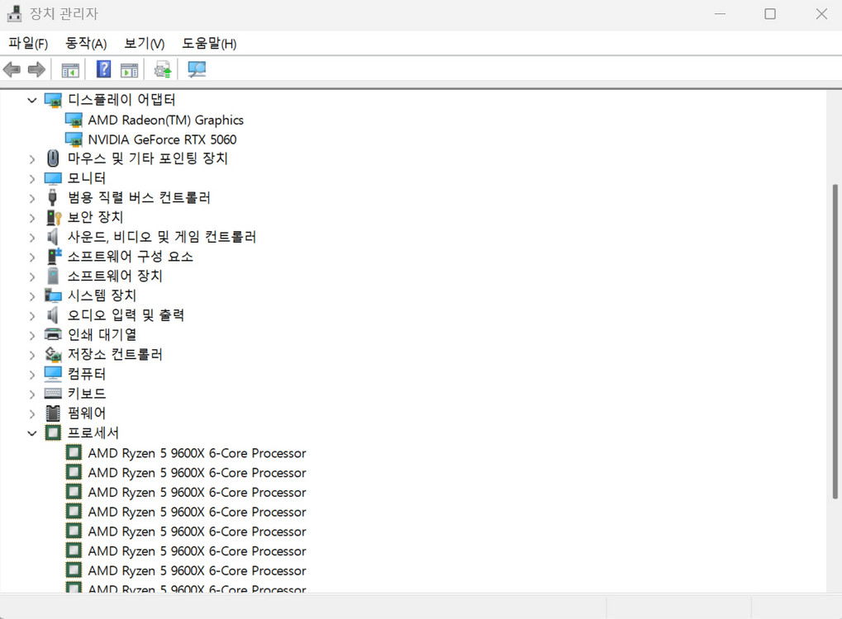Expand the 모니터 category chevron

[31, 177]
